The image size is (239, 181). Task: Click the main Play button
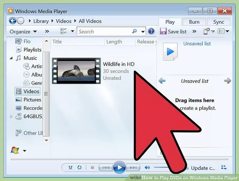(119, 168)
